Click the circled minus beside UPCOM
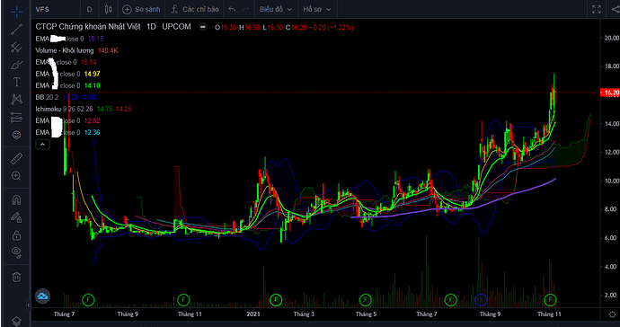 203,27
